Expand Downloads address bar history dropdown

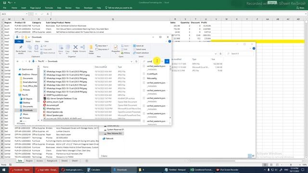click(131, 62)
